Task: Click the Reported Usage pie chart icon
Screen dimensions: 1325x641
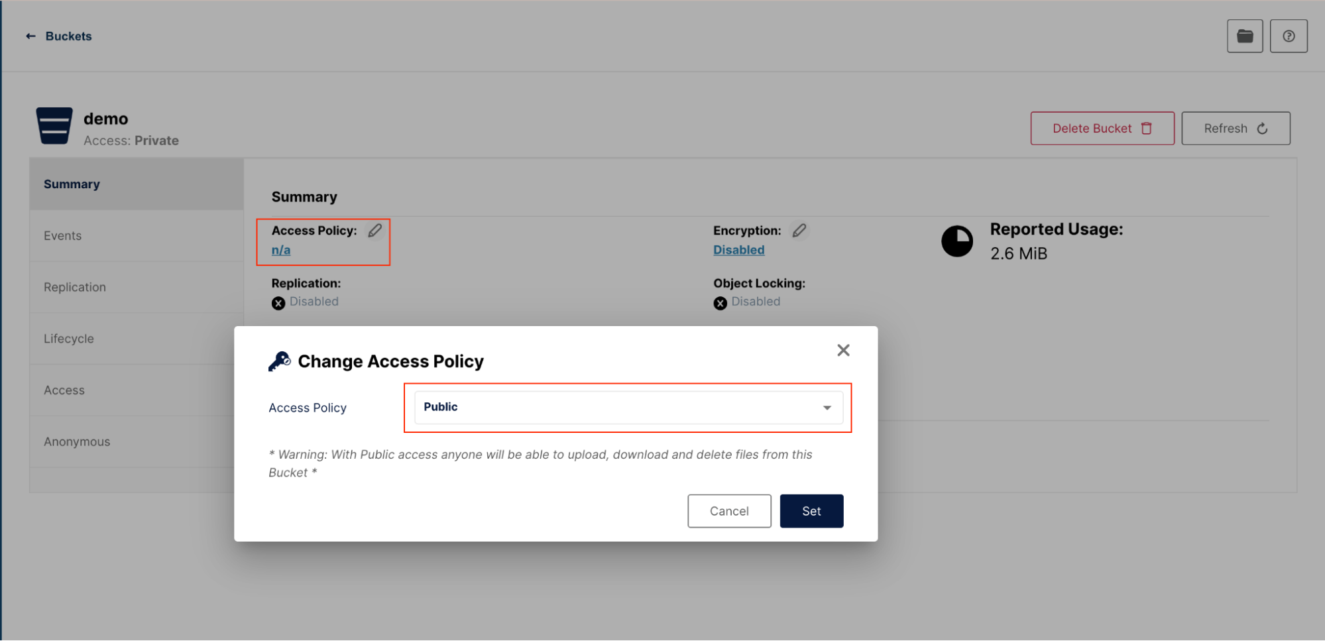Action: (x=956, y=241)
